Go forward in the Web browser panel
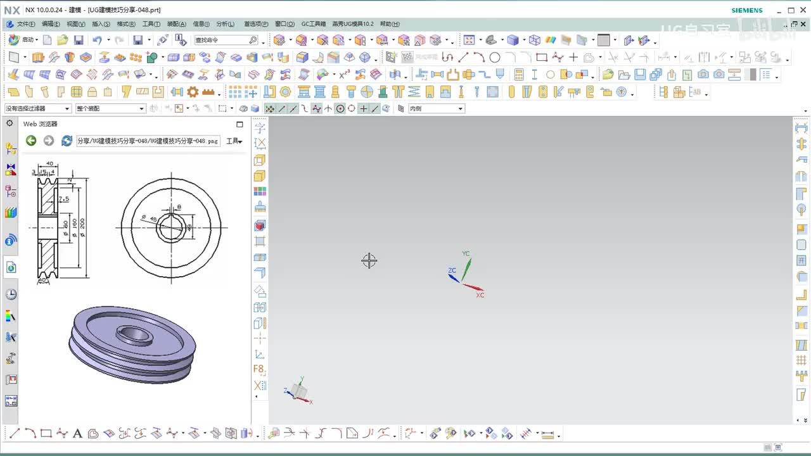 (x=49, y=141)
